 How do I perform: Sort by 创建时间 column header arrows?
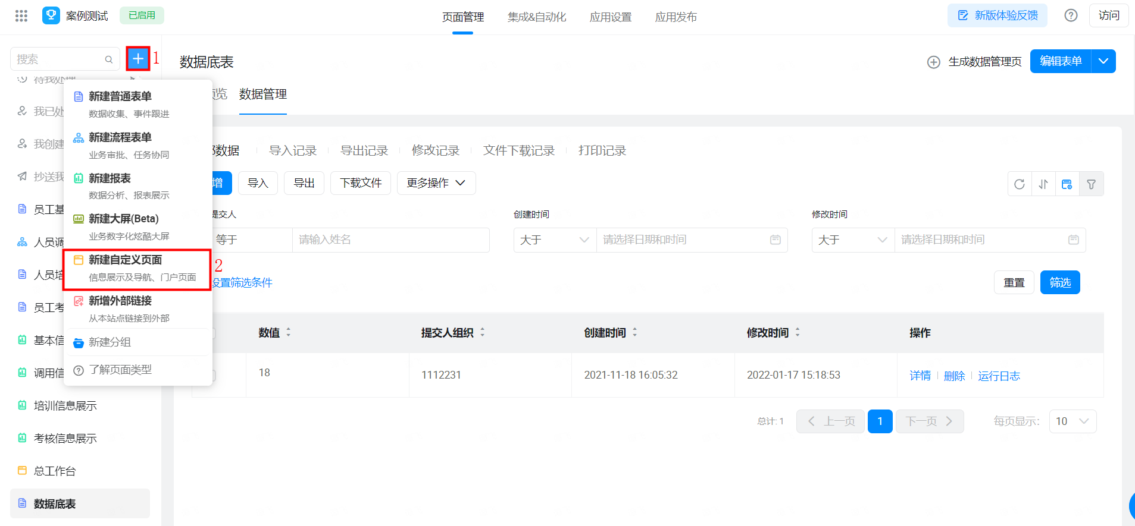point(634,333)
